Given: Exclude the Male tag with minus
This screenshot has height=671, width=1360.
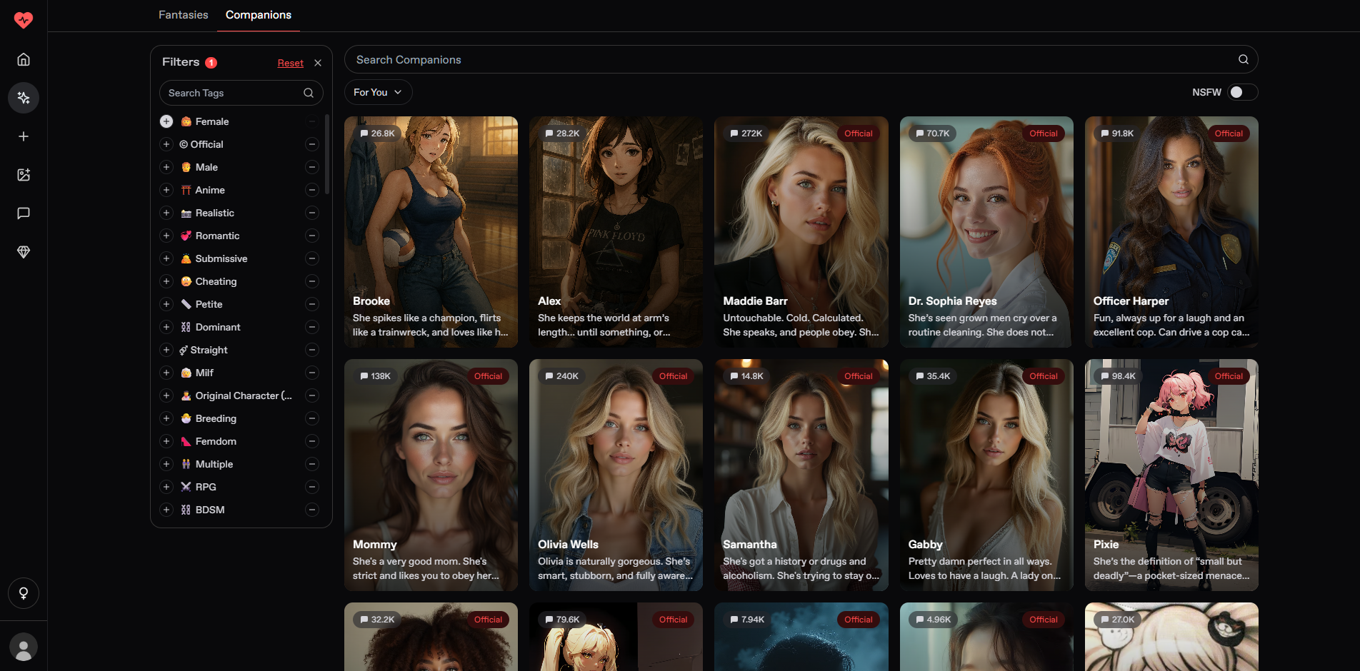Looking at the screenshot, I should tap(312, 167).
